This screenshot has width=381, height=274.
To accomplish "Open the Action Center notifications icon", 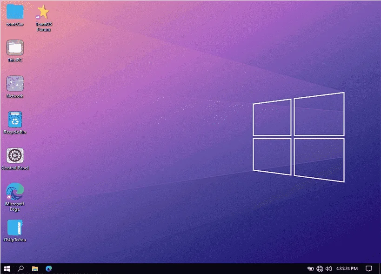I will click(x=368, y=268).
